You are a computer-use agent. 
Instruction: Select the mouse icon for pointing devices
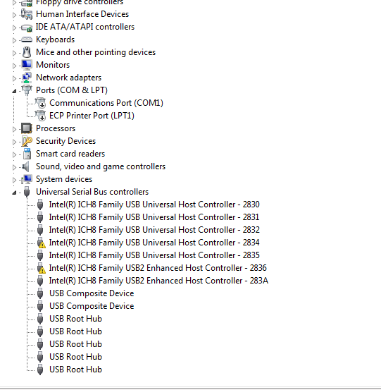click(x=27, y=52)
